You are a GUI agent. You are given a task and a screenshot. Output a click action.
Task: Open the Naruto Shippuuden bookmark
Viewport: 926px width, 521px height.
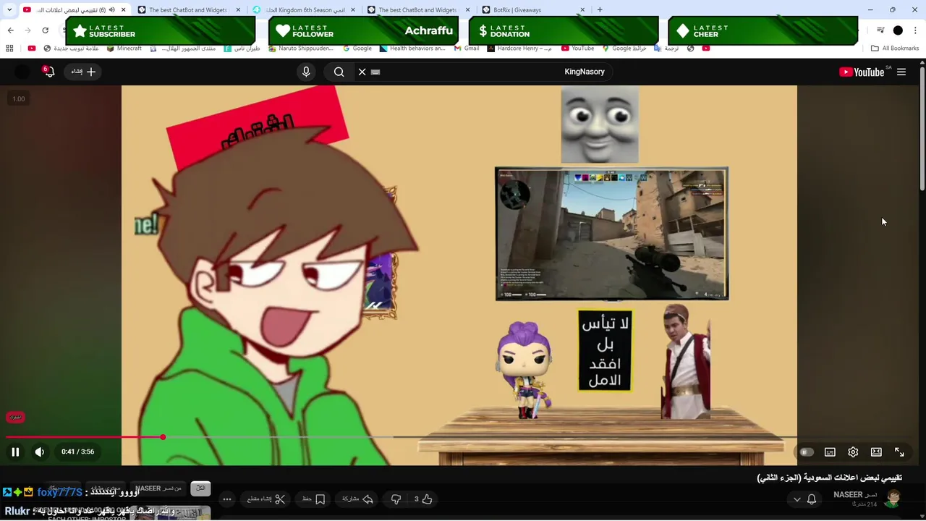point(301,48)
